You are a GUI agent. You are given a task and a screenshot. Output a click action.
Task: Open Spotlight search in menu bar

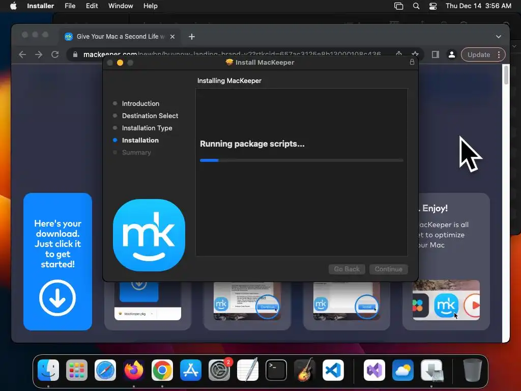coord(416,6)
